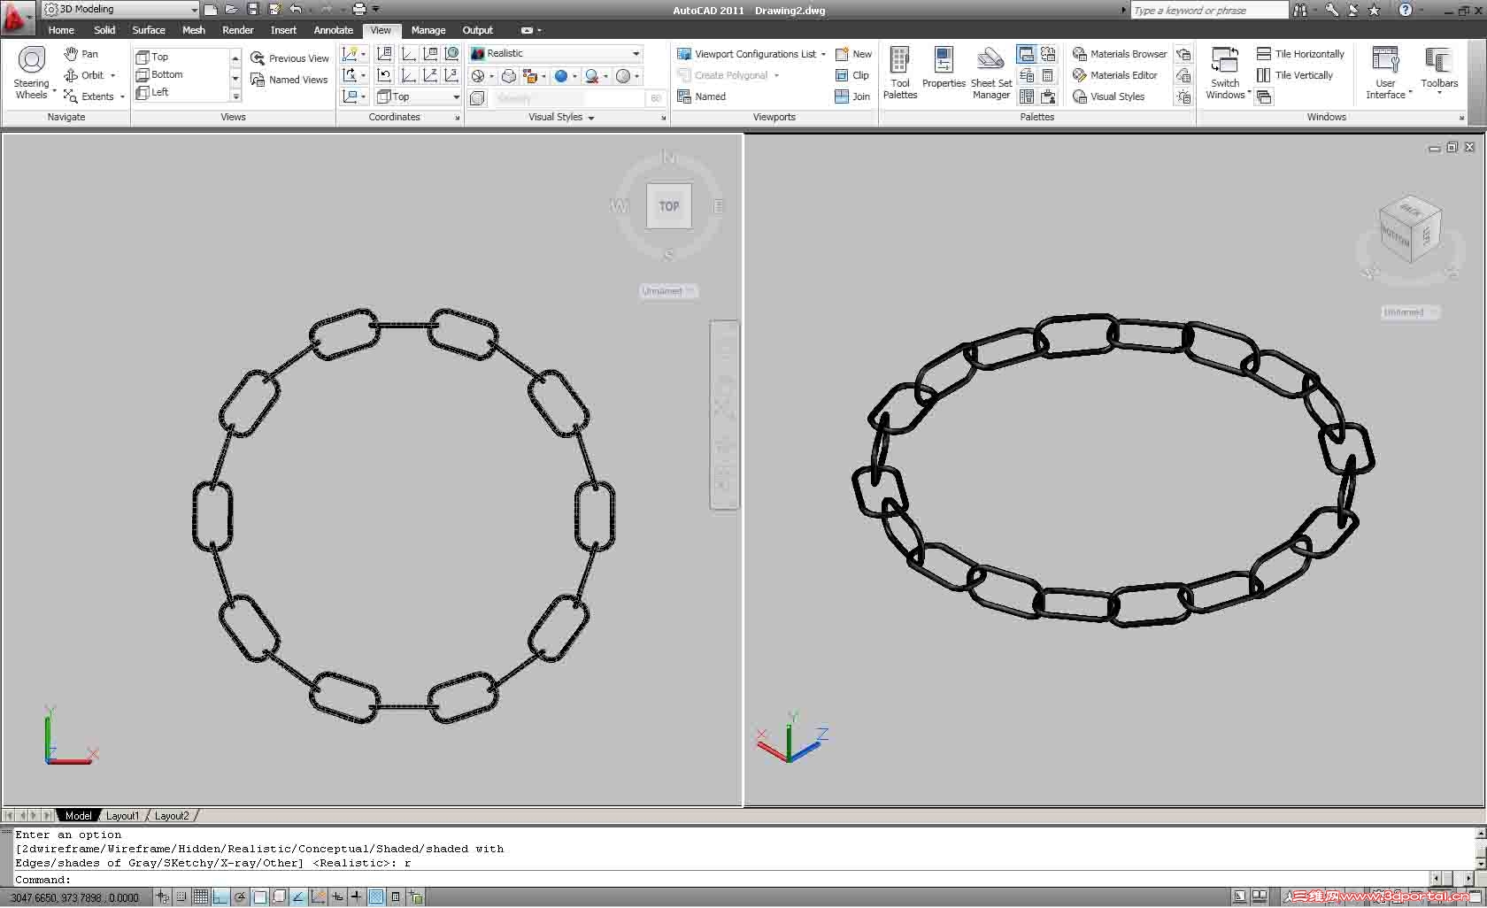Open Coordinates panel dialog launcher arrow
The image size is (1487, 908).
click(x=458, y=118)
